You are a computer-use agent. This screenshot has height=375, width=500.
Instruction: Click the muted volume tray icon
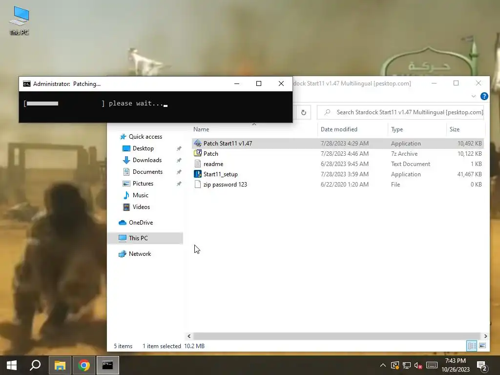418,365
